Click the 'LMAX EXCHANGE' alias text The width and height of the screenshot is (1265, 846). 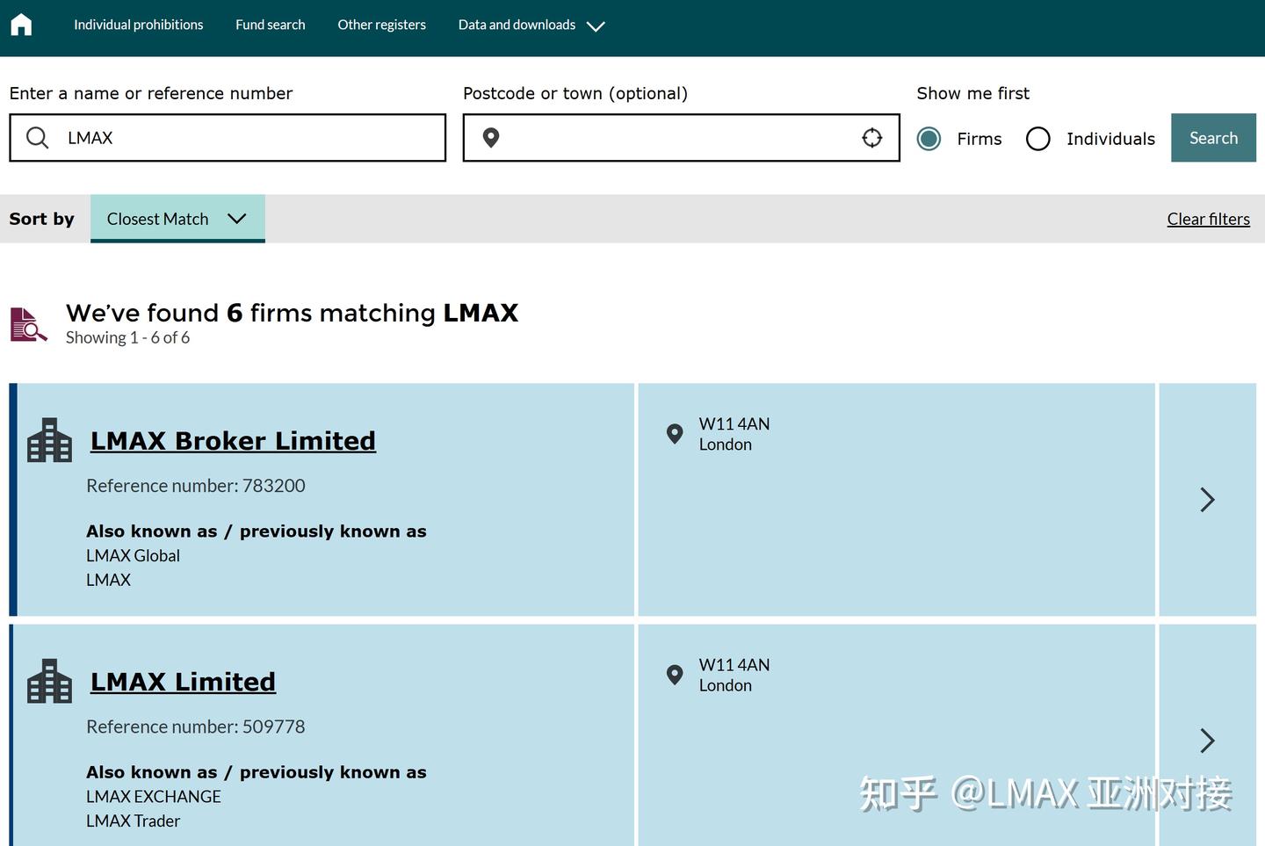(154, 796)
